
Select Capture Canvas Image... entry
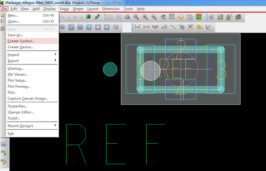pos(32,99)
